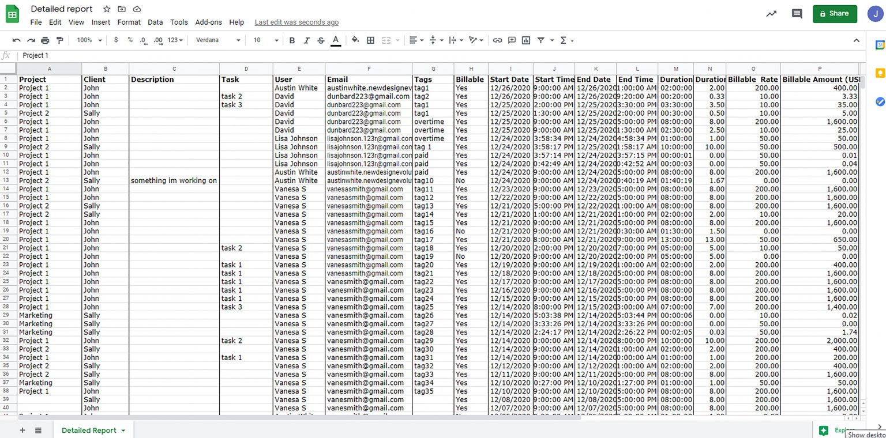Click the undo arrow icon
Screen dimensions: 886x438
[16, 40]
